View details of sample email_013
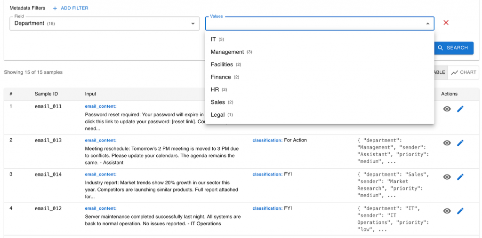Viewport: 482px width, 238px height. click(x=447, y=143)
